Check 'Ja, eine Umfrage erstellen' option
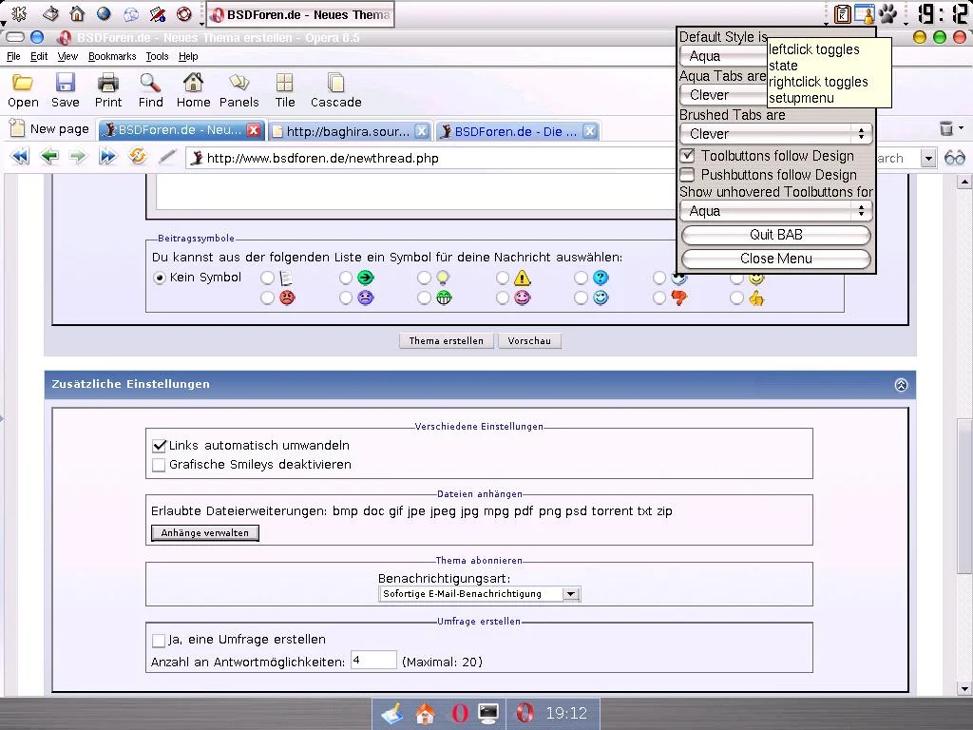The image size is (973, 730). 159,641
